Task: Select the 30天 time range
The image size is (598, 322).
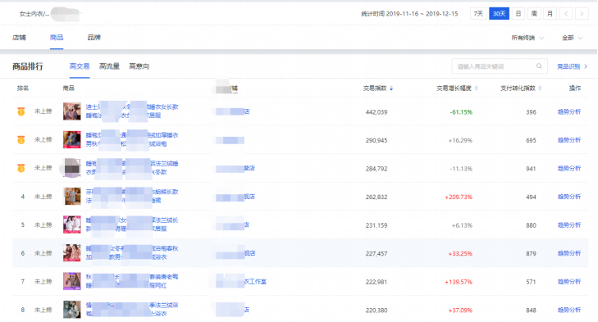Action: [x=499, y=14]
